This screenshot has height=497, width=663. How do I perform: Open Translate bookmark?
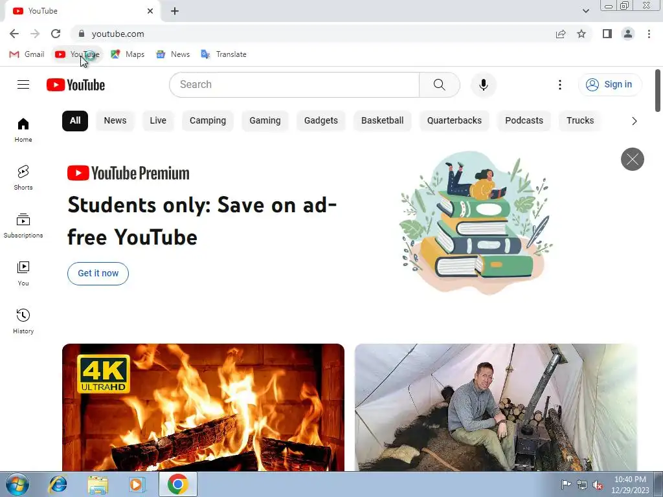pos(223,54)
